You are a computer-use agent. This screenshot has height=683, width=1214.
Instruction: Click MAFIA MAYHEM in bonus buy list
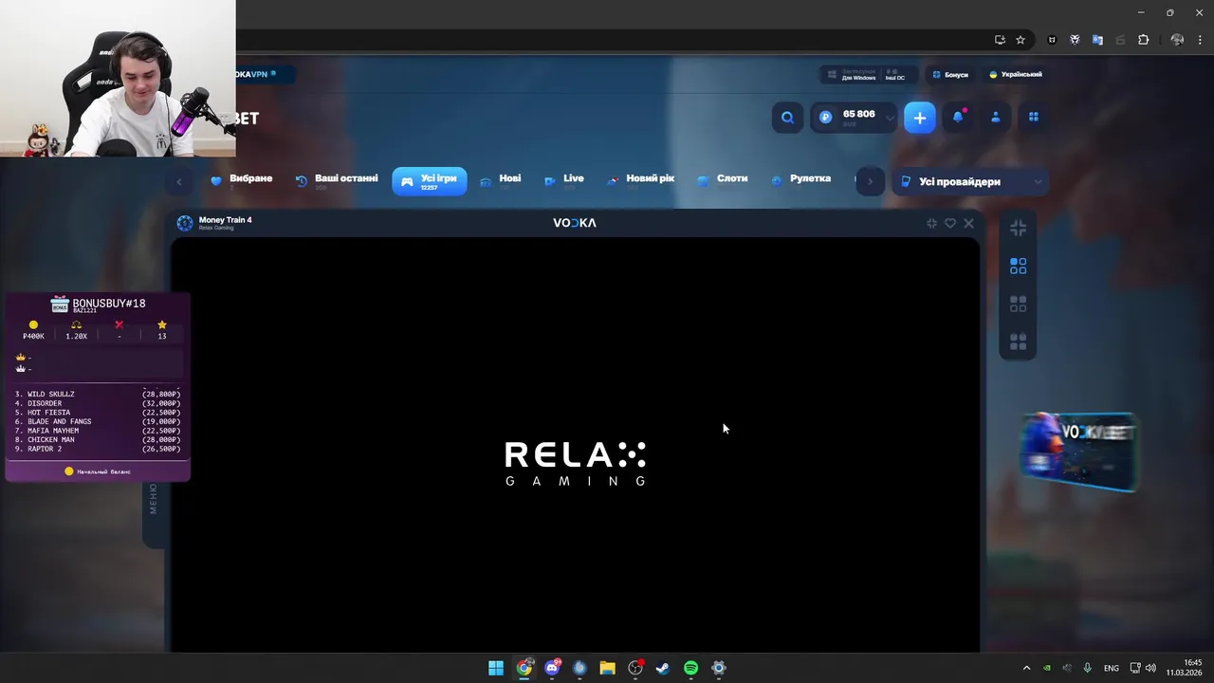(x=53, y=431)
